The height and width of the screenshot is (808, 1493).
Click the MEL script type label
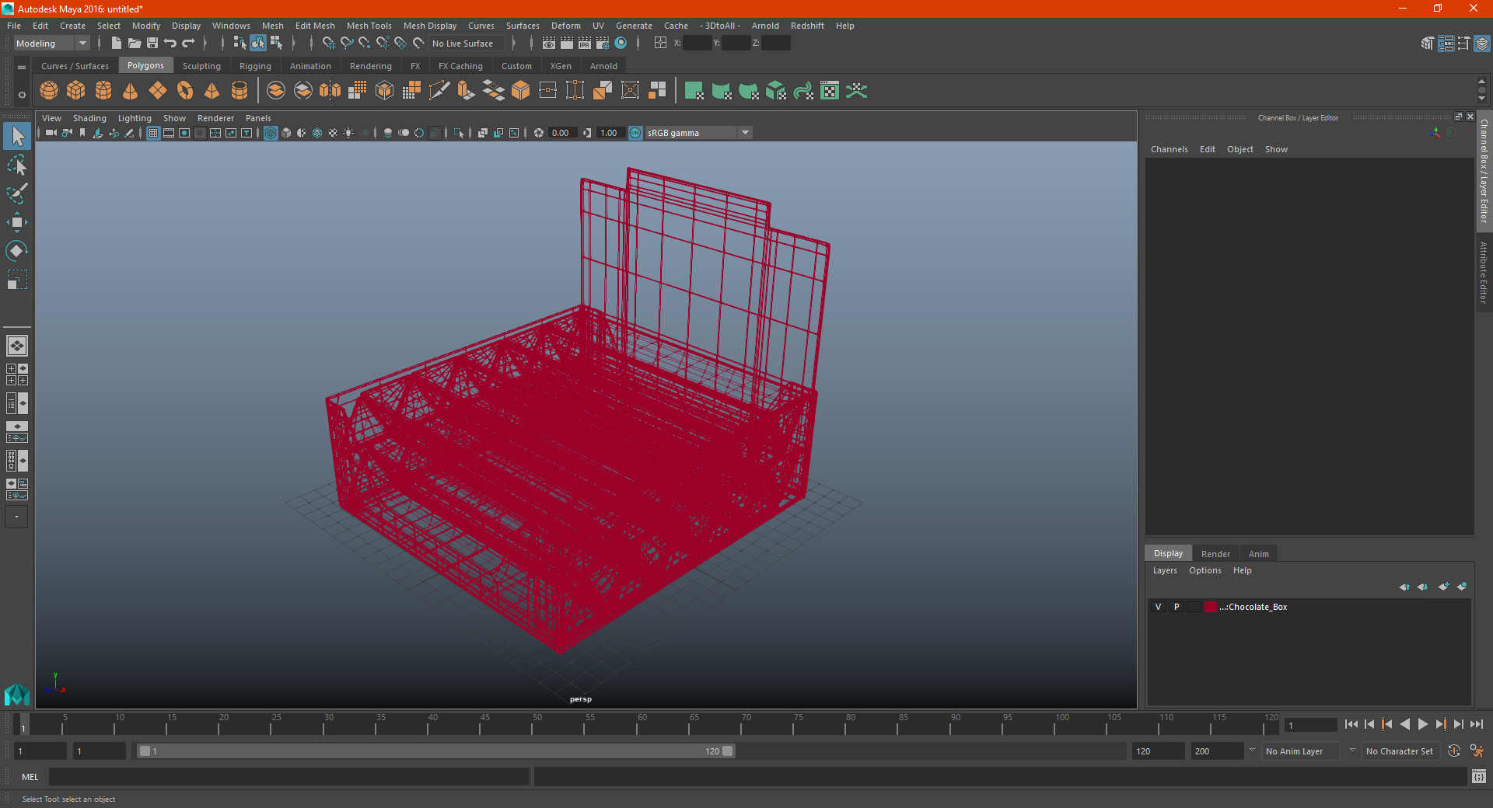(30, 777)
